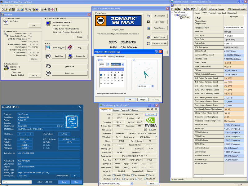The height and width of the screenshot is (186, 248).
Task: Click Print icon in Result Browser toolbar
Action: pyautogui.click(x=204, y=9)
